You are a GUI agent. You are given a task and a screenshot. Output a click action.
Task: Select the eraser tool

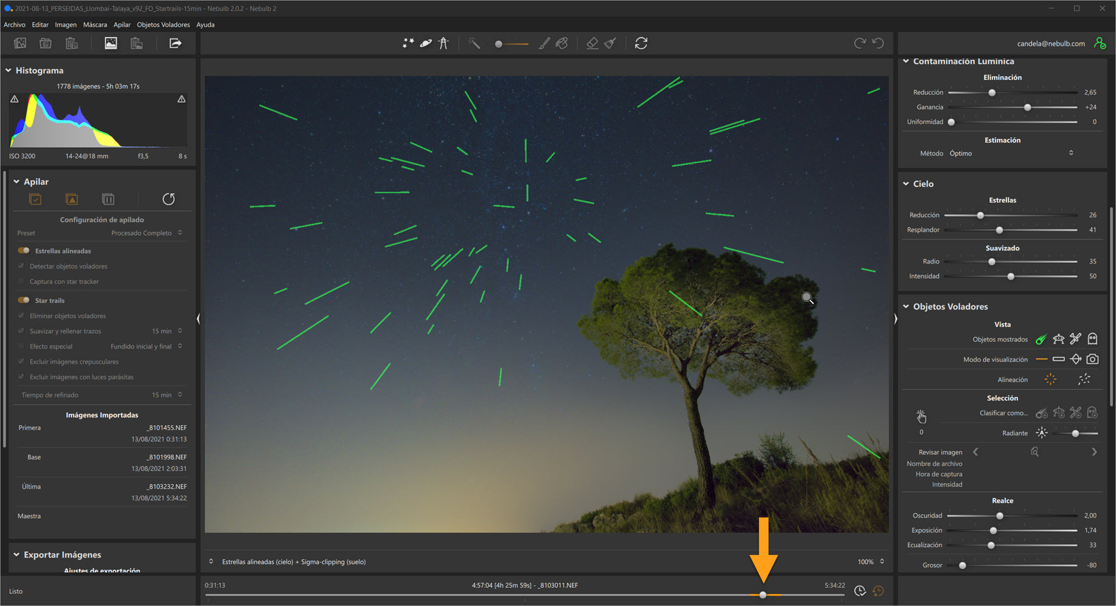click(592, 43)
